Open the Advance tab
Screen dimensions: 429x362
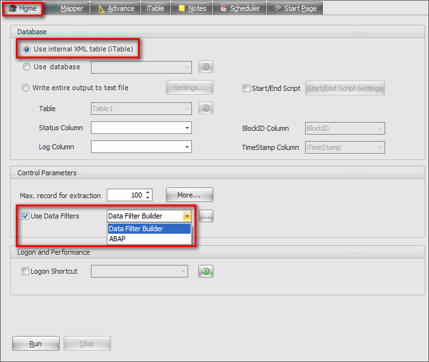click(x=116, y=8)
